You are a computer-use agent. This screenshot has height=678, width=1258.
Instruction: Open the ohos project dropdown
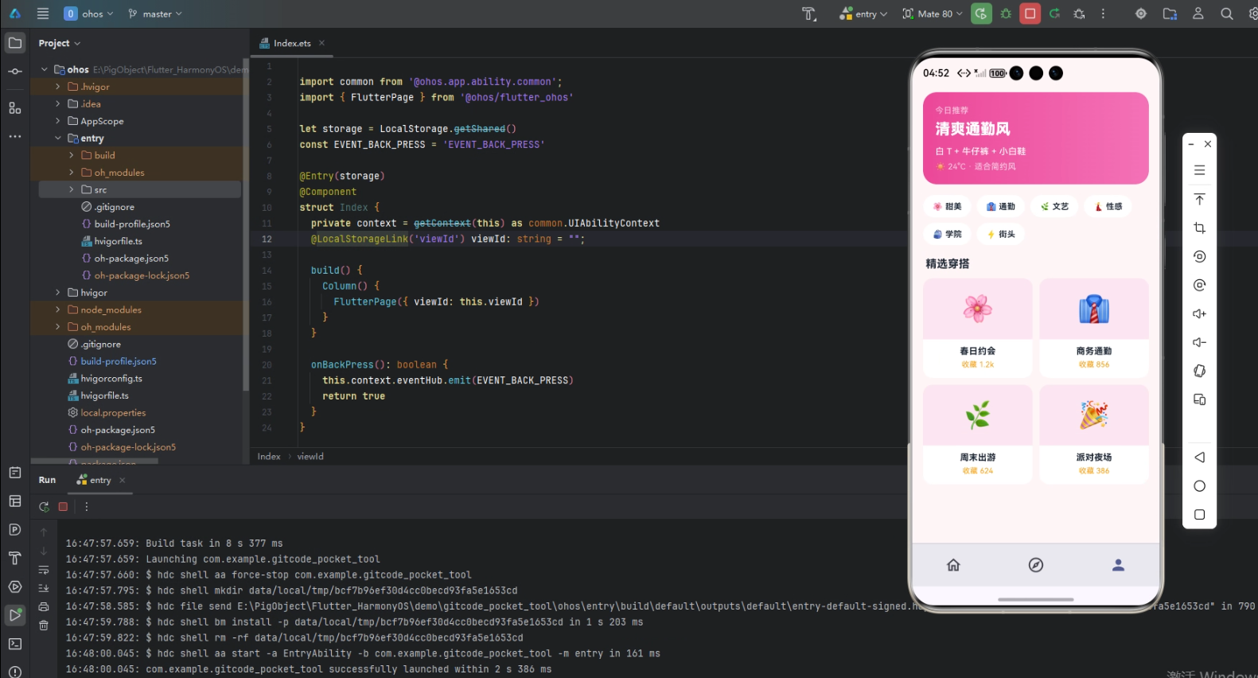tap(88, 14)
